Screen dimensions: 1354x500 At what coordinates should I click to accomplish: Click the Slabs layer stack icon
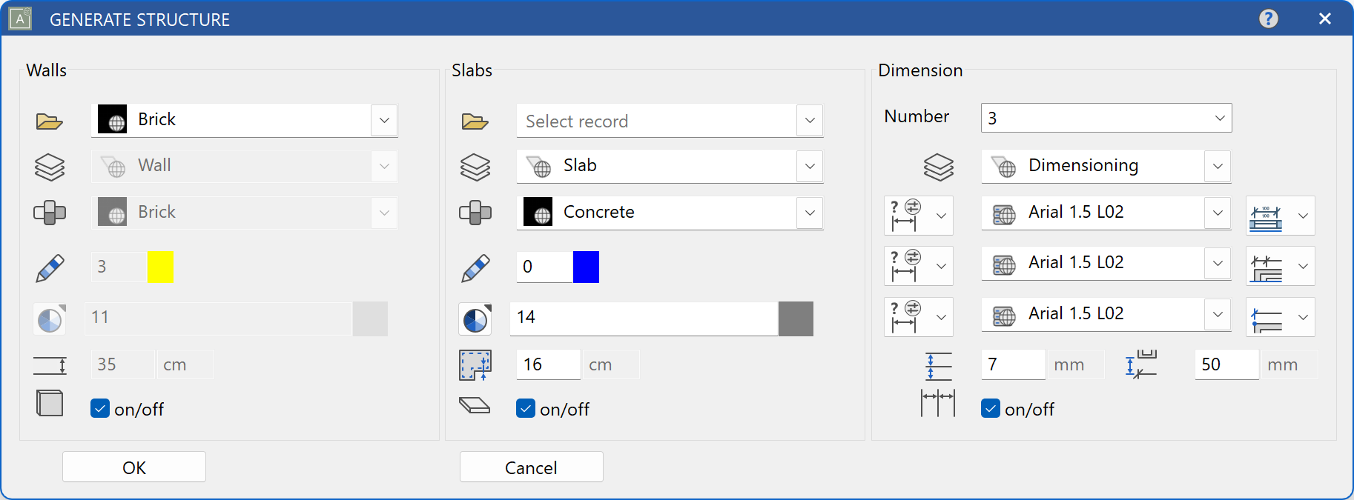pyautogui.click(x=475, y=167)
